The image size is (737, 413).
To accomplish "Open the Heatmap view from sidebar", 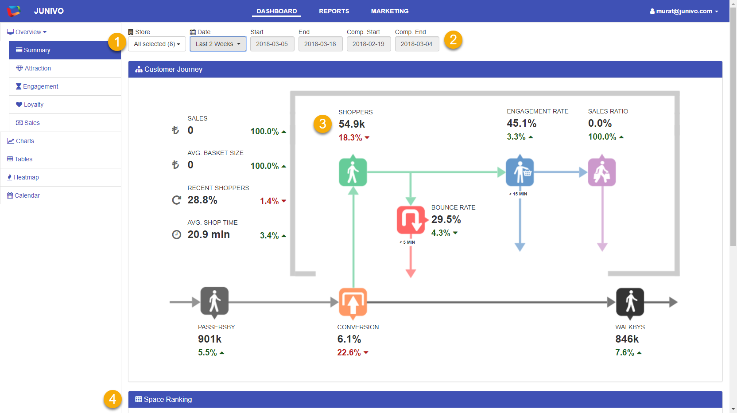I will pyautogui.click(x=26, y=177).
